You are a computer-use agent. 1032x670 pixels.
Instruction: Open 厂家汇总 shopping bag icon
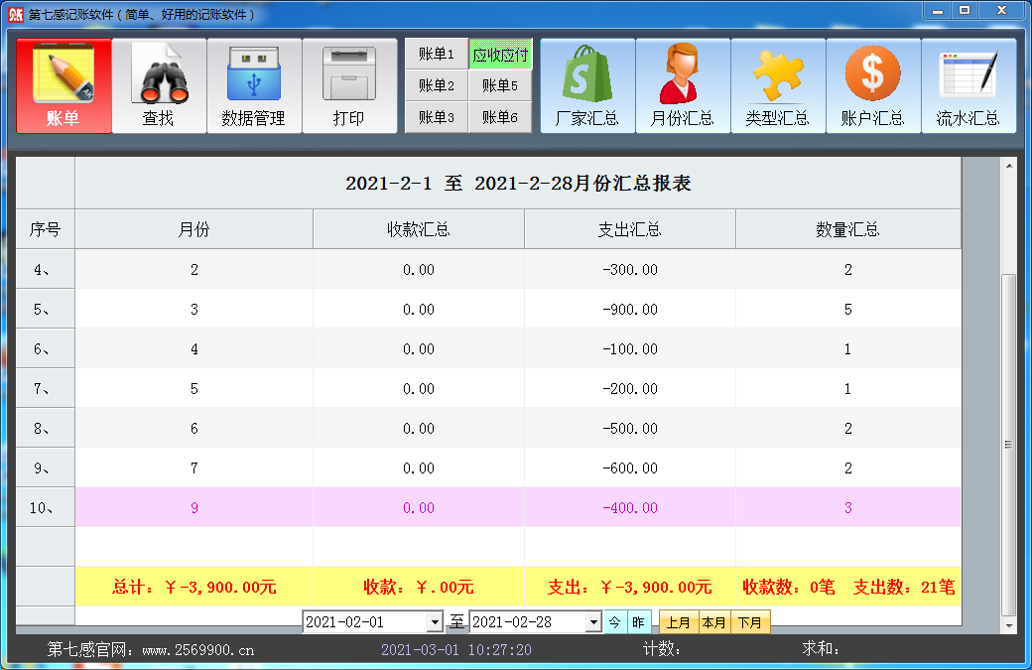pos(587,85)
